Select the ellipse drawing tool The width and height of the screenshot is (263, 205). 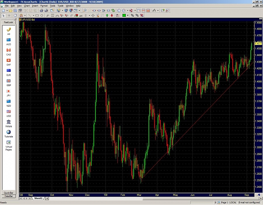[42, 16]
